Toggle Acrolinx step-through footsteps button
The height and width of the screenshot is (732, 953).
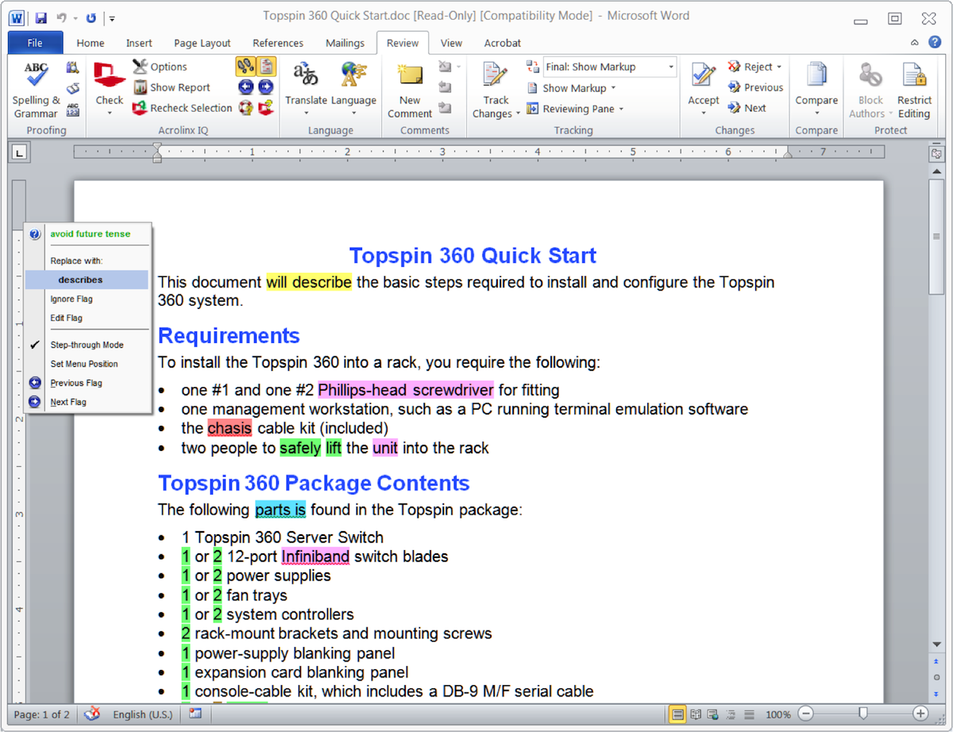pos(245,67)
